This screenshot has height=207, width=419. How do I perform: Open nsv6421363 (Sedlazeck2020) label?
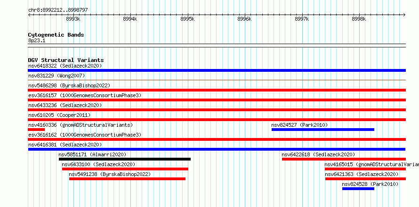tap(362, 174)
